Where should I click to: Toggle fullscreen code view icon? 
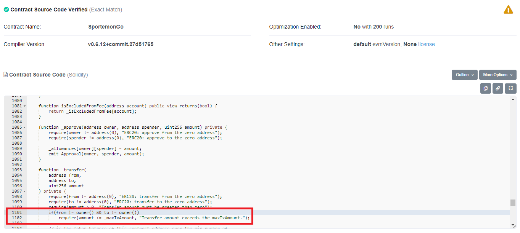click(510, 88)
